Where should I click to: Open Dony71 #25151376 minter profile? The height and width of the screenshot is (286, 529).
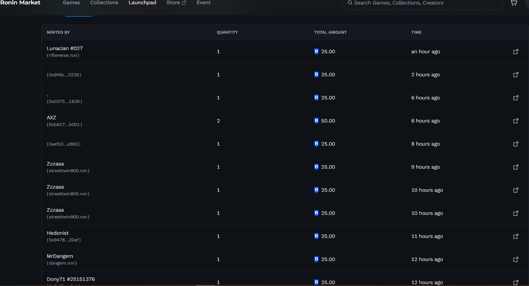(71, 279)
